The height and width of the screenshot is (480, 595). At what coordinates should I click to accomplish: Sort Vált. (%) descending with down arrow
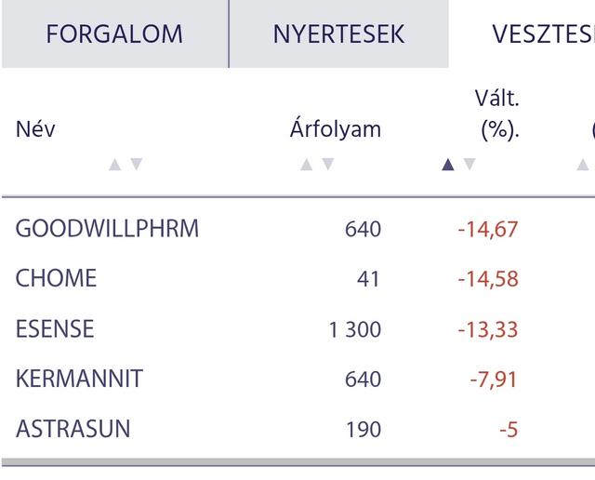click(x=469, y=165)
